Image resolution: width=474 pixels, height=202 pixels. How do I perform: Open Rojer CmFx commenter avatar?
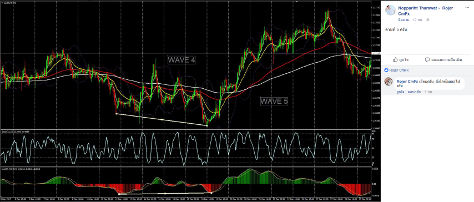(x=389, y=82)
